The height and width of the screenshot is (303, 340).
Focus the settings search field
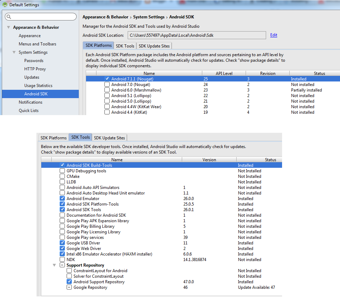click(41, 17)
